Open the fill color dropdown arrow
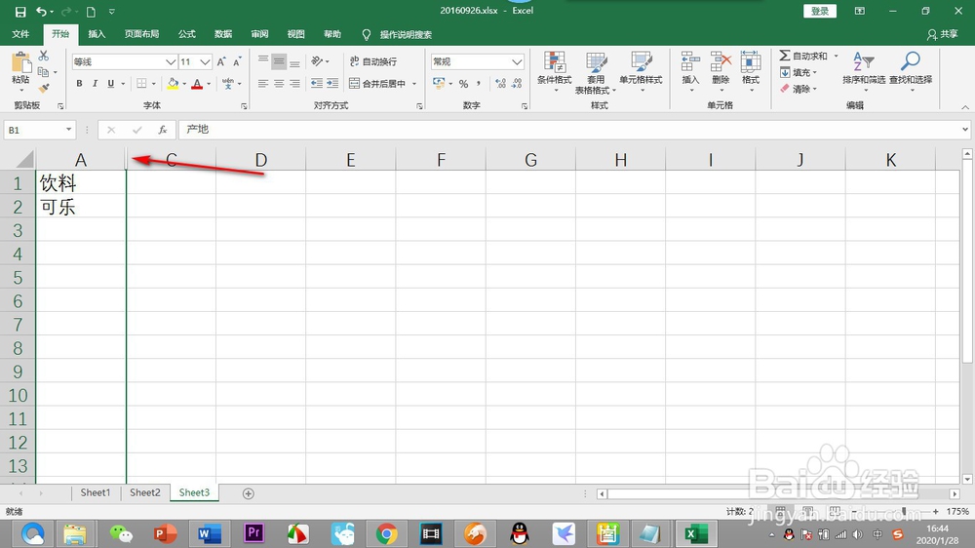This screenshot has height=548, width=975. tap(184, 83)
